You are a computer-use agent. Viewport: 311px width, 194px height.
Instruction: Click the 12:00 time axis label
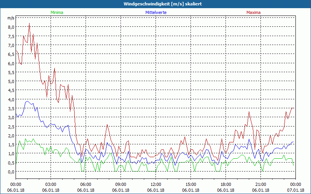(x=156, y=185)
